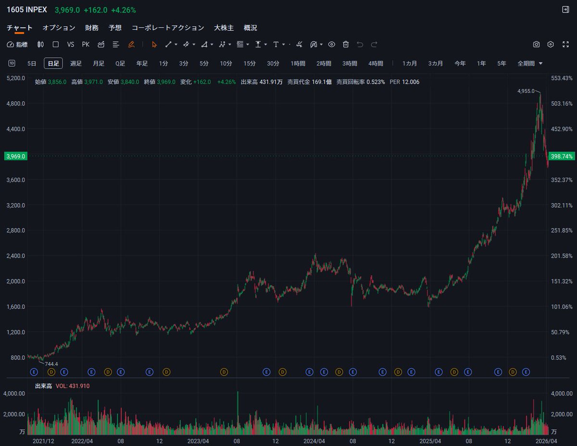
Task: Click the chart overlay icon next to PK
Action: (x=101, y=44)
